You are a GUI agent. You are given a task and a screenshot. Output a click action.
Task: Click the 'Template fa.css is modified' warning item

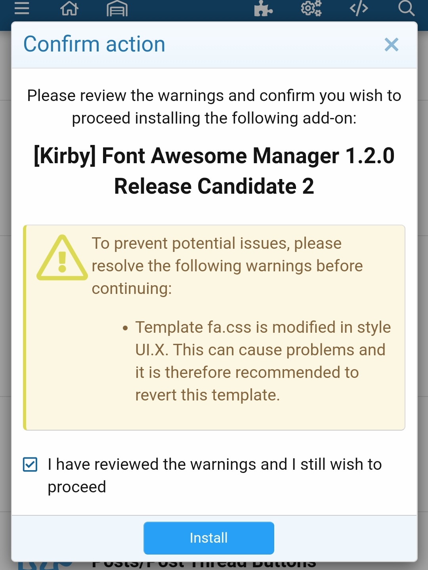point(263,361)
